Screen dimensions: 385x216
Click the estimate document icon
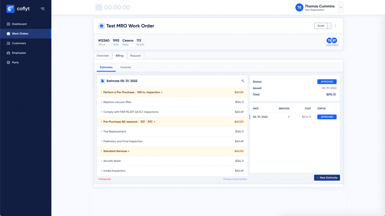click(103, 81)
